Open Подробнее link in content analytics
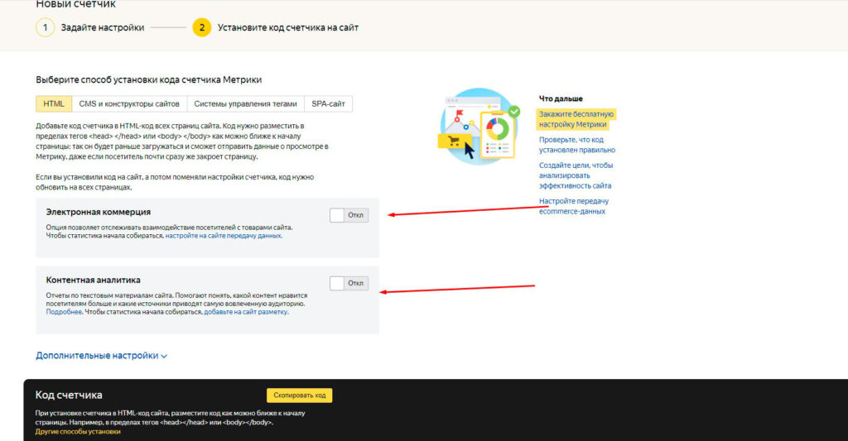The height and width of the screenshot is (441, 848). point(64,312)
